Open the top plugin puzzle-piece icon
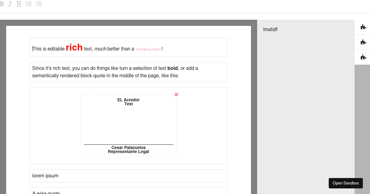 pos(364,27)
